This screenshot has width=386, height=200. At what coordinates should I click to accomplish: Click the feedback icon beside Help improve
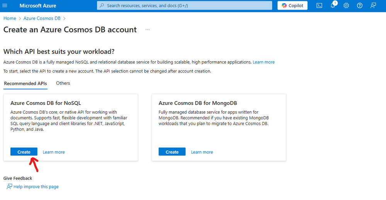pos(9,187)
